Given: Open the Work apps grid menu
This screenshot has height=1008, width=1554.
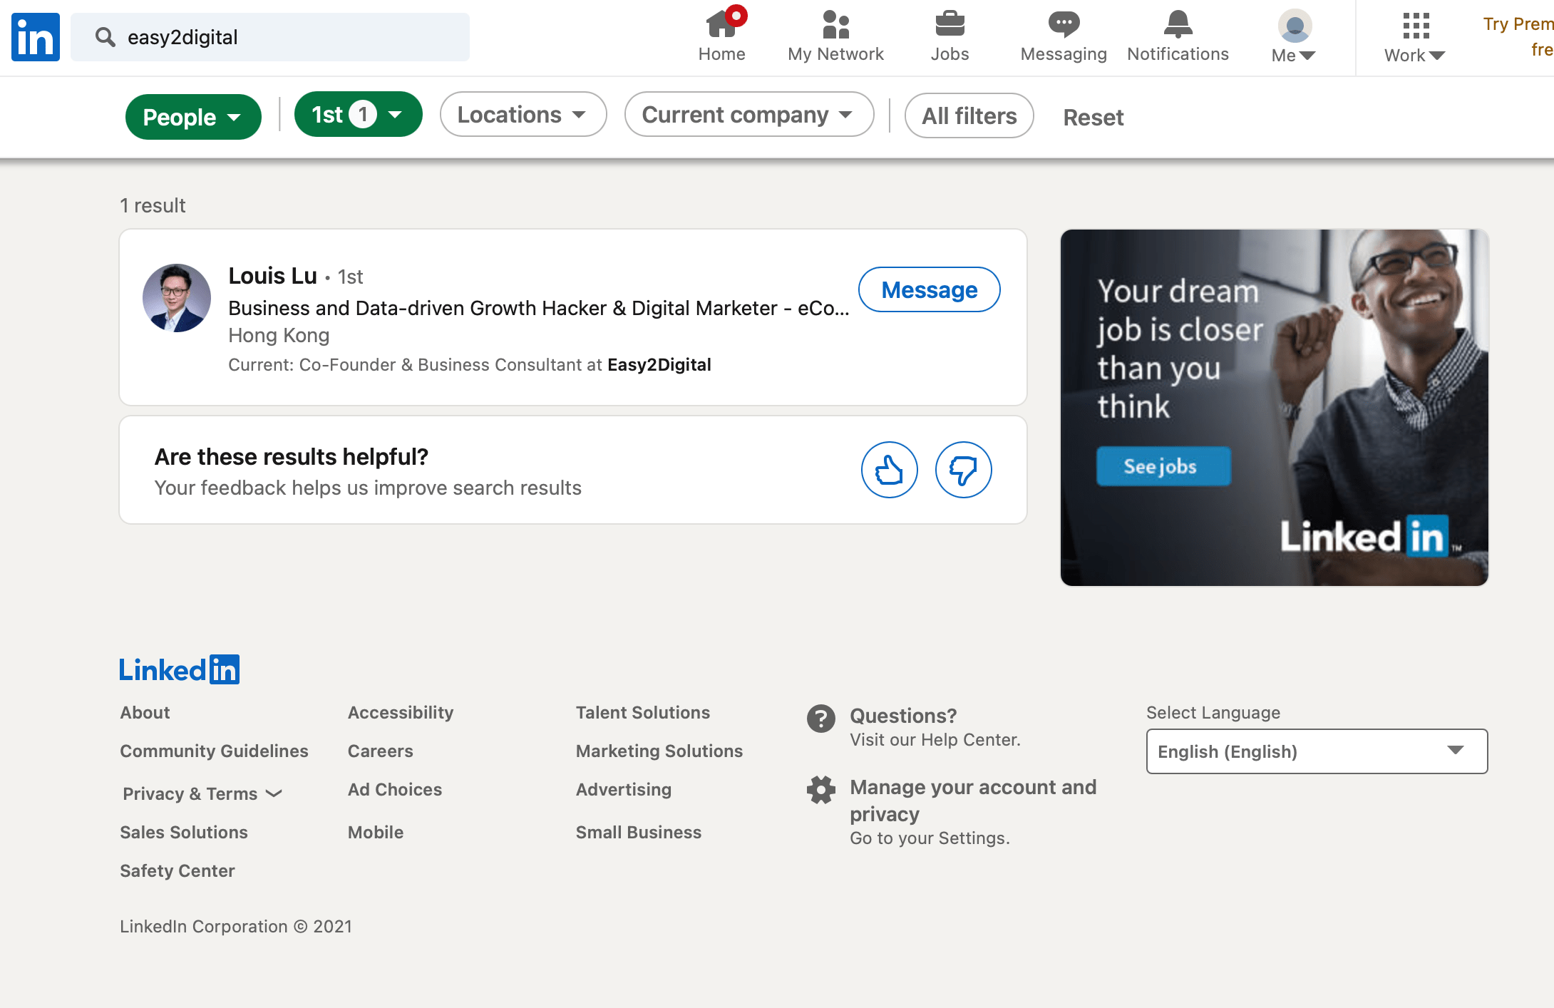Looking at the screenshot, I should tap(1416, 26).
